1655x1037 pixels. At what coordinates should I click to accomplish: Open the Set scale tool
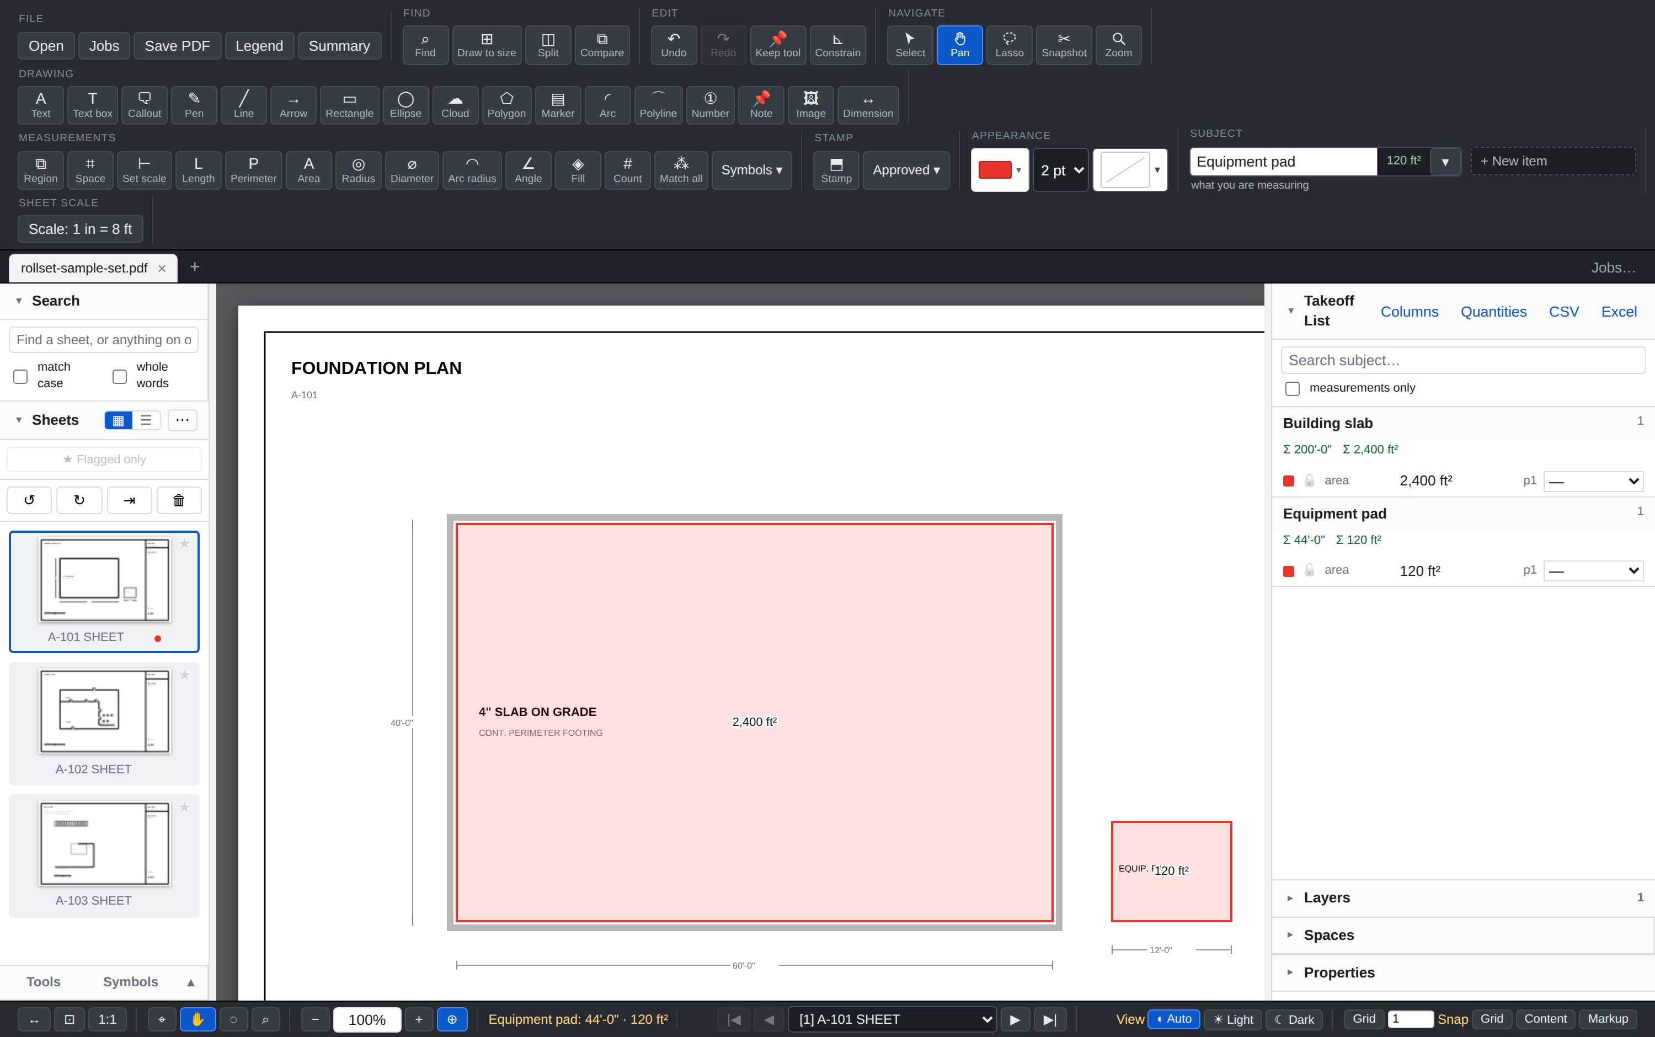point(144,170)
